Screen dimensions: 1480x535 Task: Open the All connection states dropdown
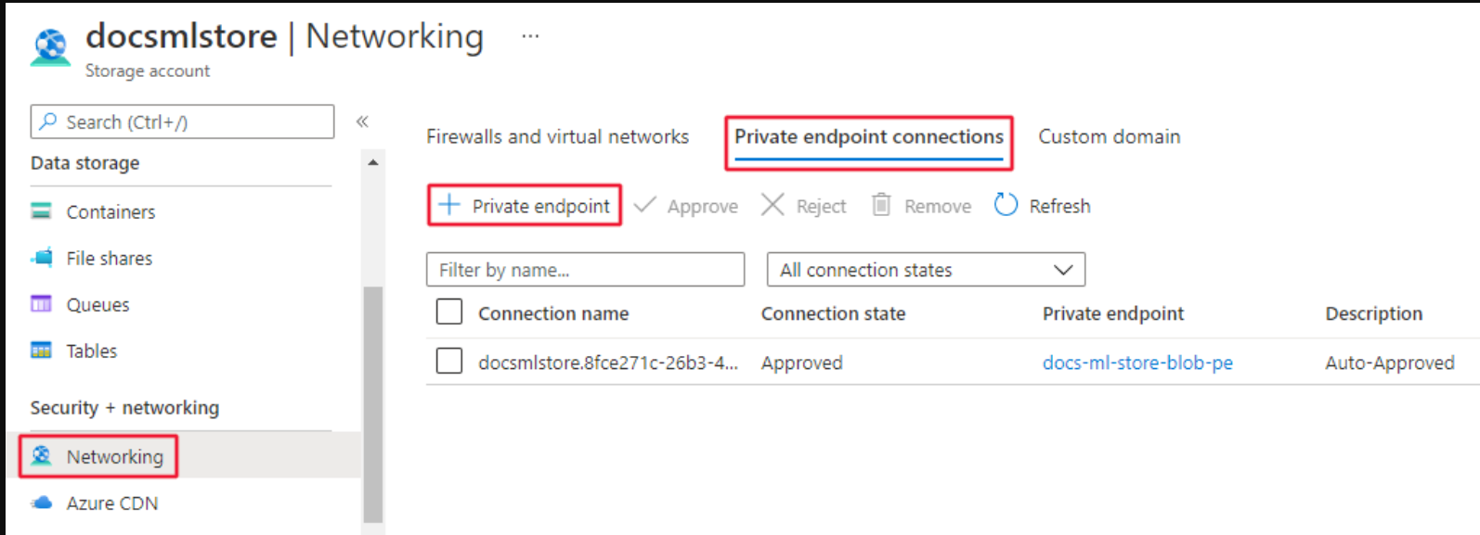click(x=926, y=270)
